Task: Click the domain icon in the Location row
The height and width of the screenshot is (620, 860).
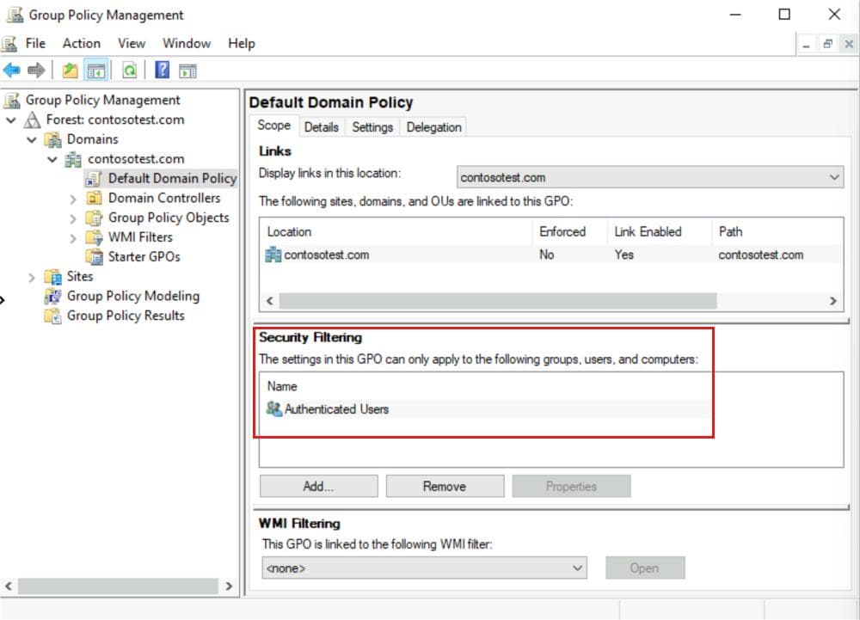Action: (273, 255)
